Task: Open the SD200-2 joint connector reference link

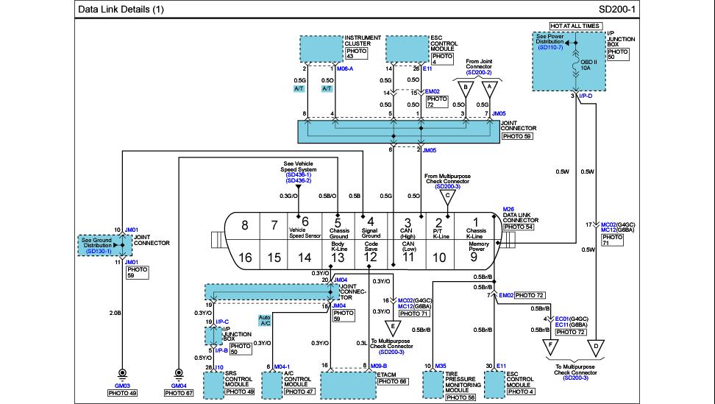Action: point(479,74)
